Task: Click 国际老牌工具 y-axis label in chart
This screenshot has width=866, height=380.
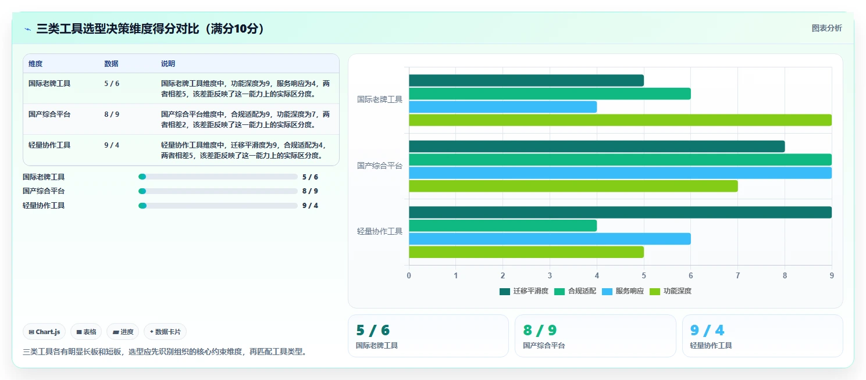Action: pyautogui.click(x=380, y=99)
